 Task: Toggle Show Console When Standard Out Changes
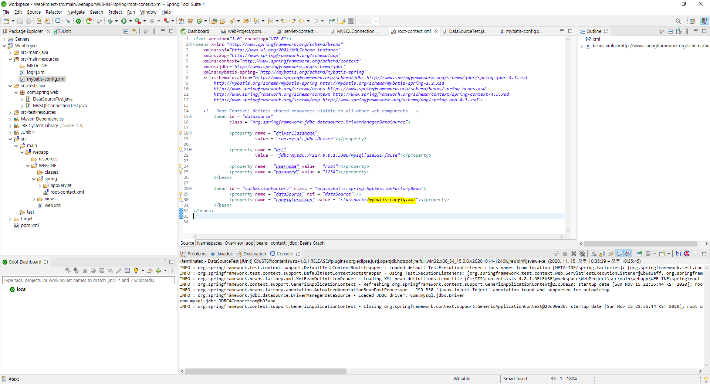[619, 254]
